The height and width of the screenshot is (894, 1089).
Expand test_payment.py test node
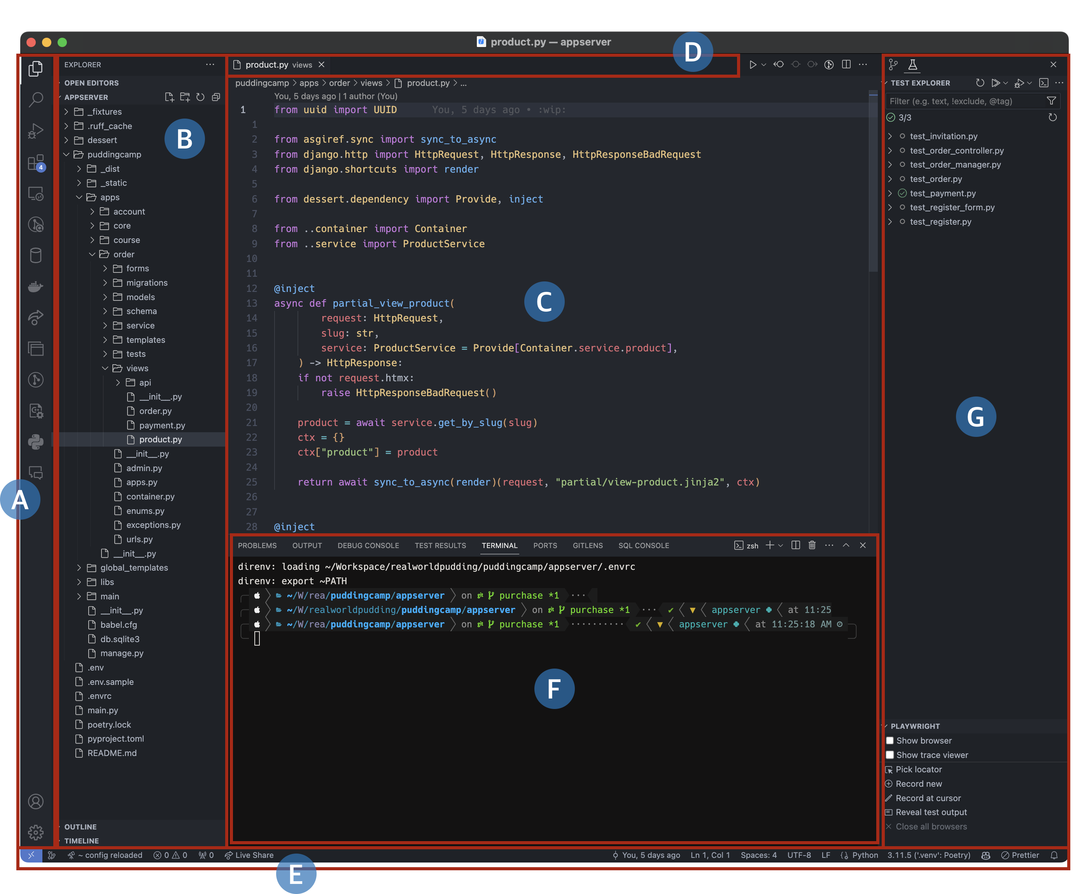pyautogui.click(x=889, y=193)
